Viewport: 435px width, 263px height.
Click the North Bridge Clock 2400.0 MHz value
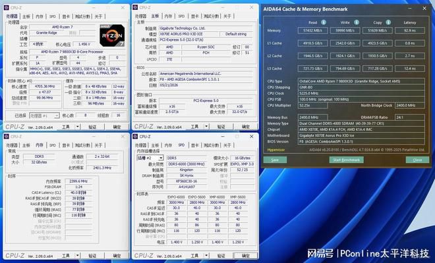[x=410, y=105]
